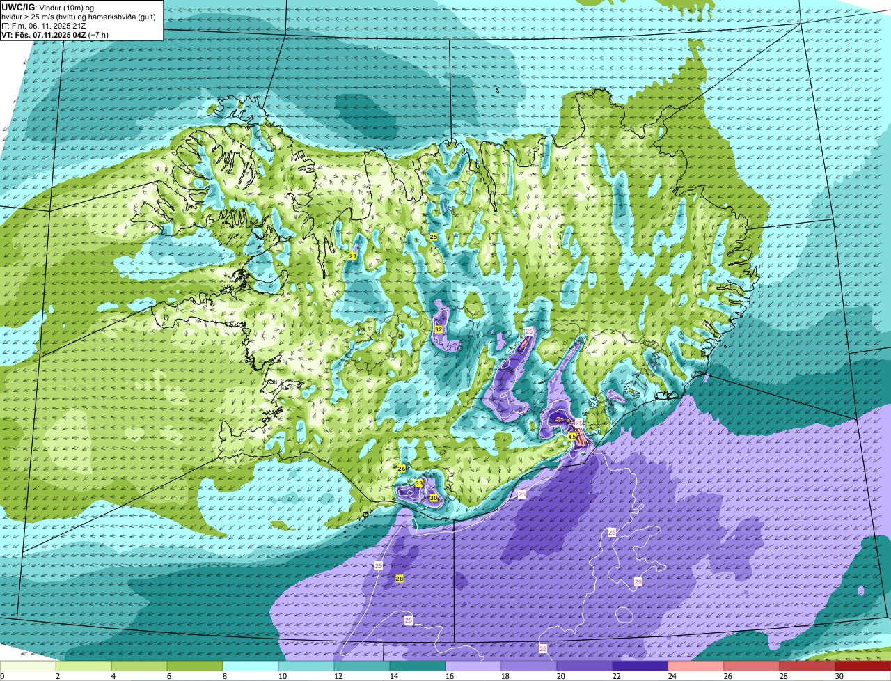891x681 pixels.
Task: Click the 28–30 m/s red legend swatch
Action: (x=807, y=666)
